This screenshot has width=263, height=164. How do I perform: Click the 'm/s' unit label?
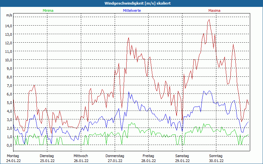(x=9, y=15)
